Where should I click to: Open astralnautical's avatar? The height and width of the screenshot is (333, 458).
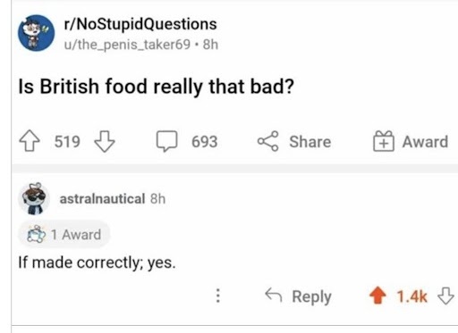[34, 198]
